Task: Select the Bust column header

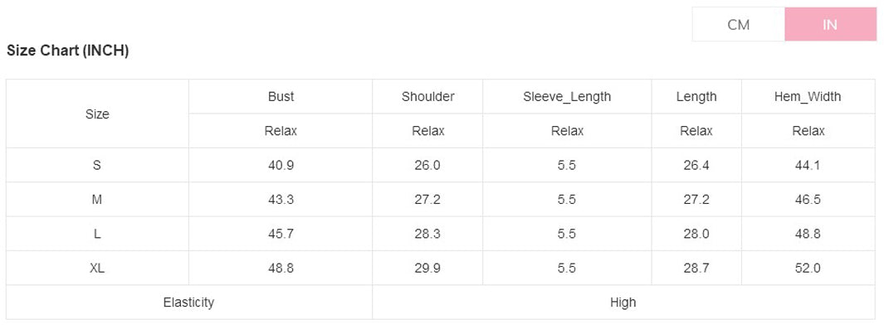Action: pyautogui.click(x=281, y=97)
